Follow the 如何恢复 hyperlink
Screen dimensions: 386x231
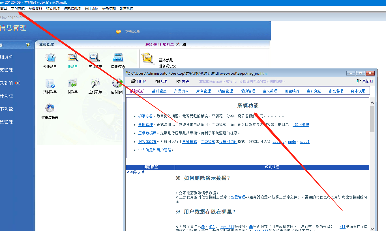pos(301,124)
